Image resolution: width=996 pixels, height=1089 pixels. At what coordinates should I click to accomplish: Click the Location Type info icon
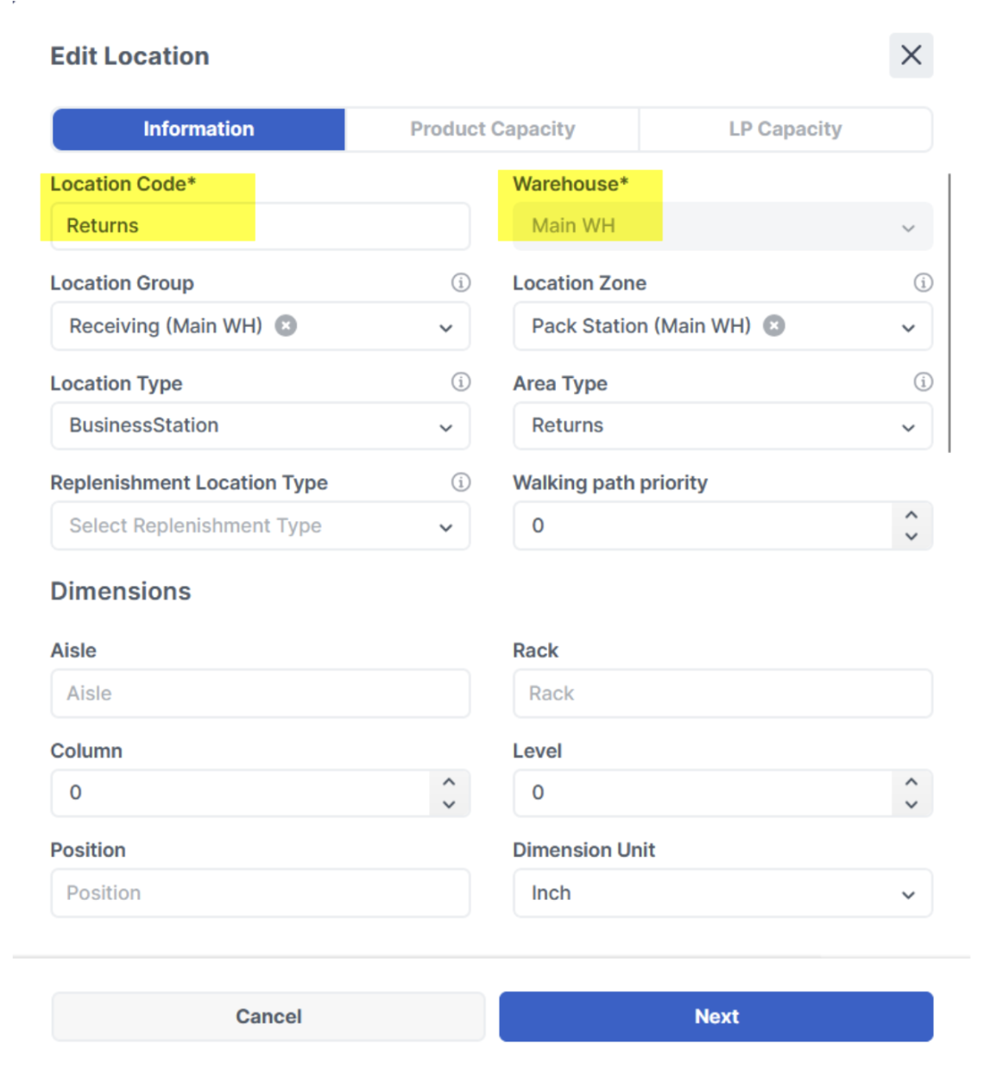click(461, 381)
